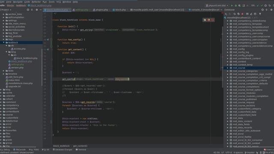
Task: Expand the timeline folder
Action: 4,74
